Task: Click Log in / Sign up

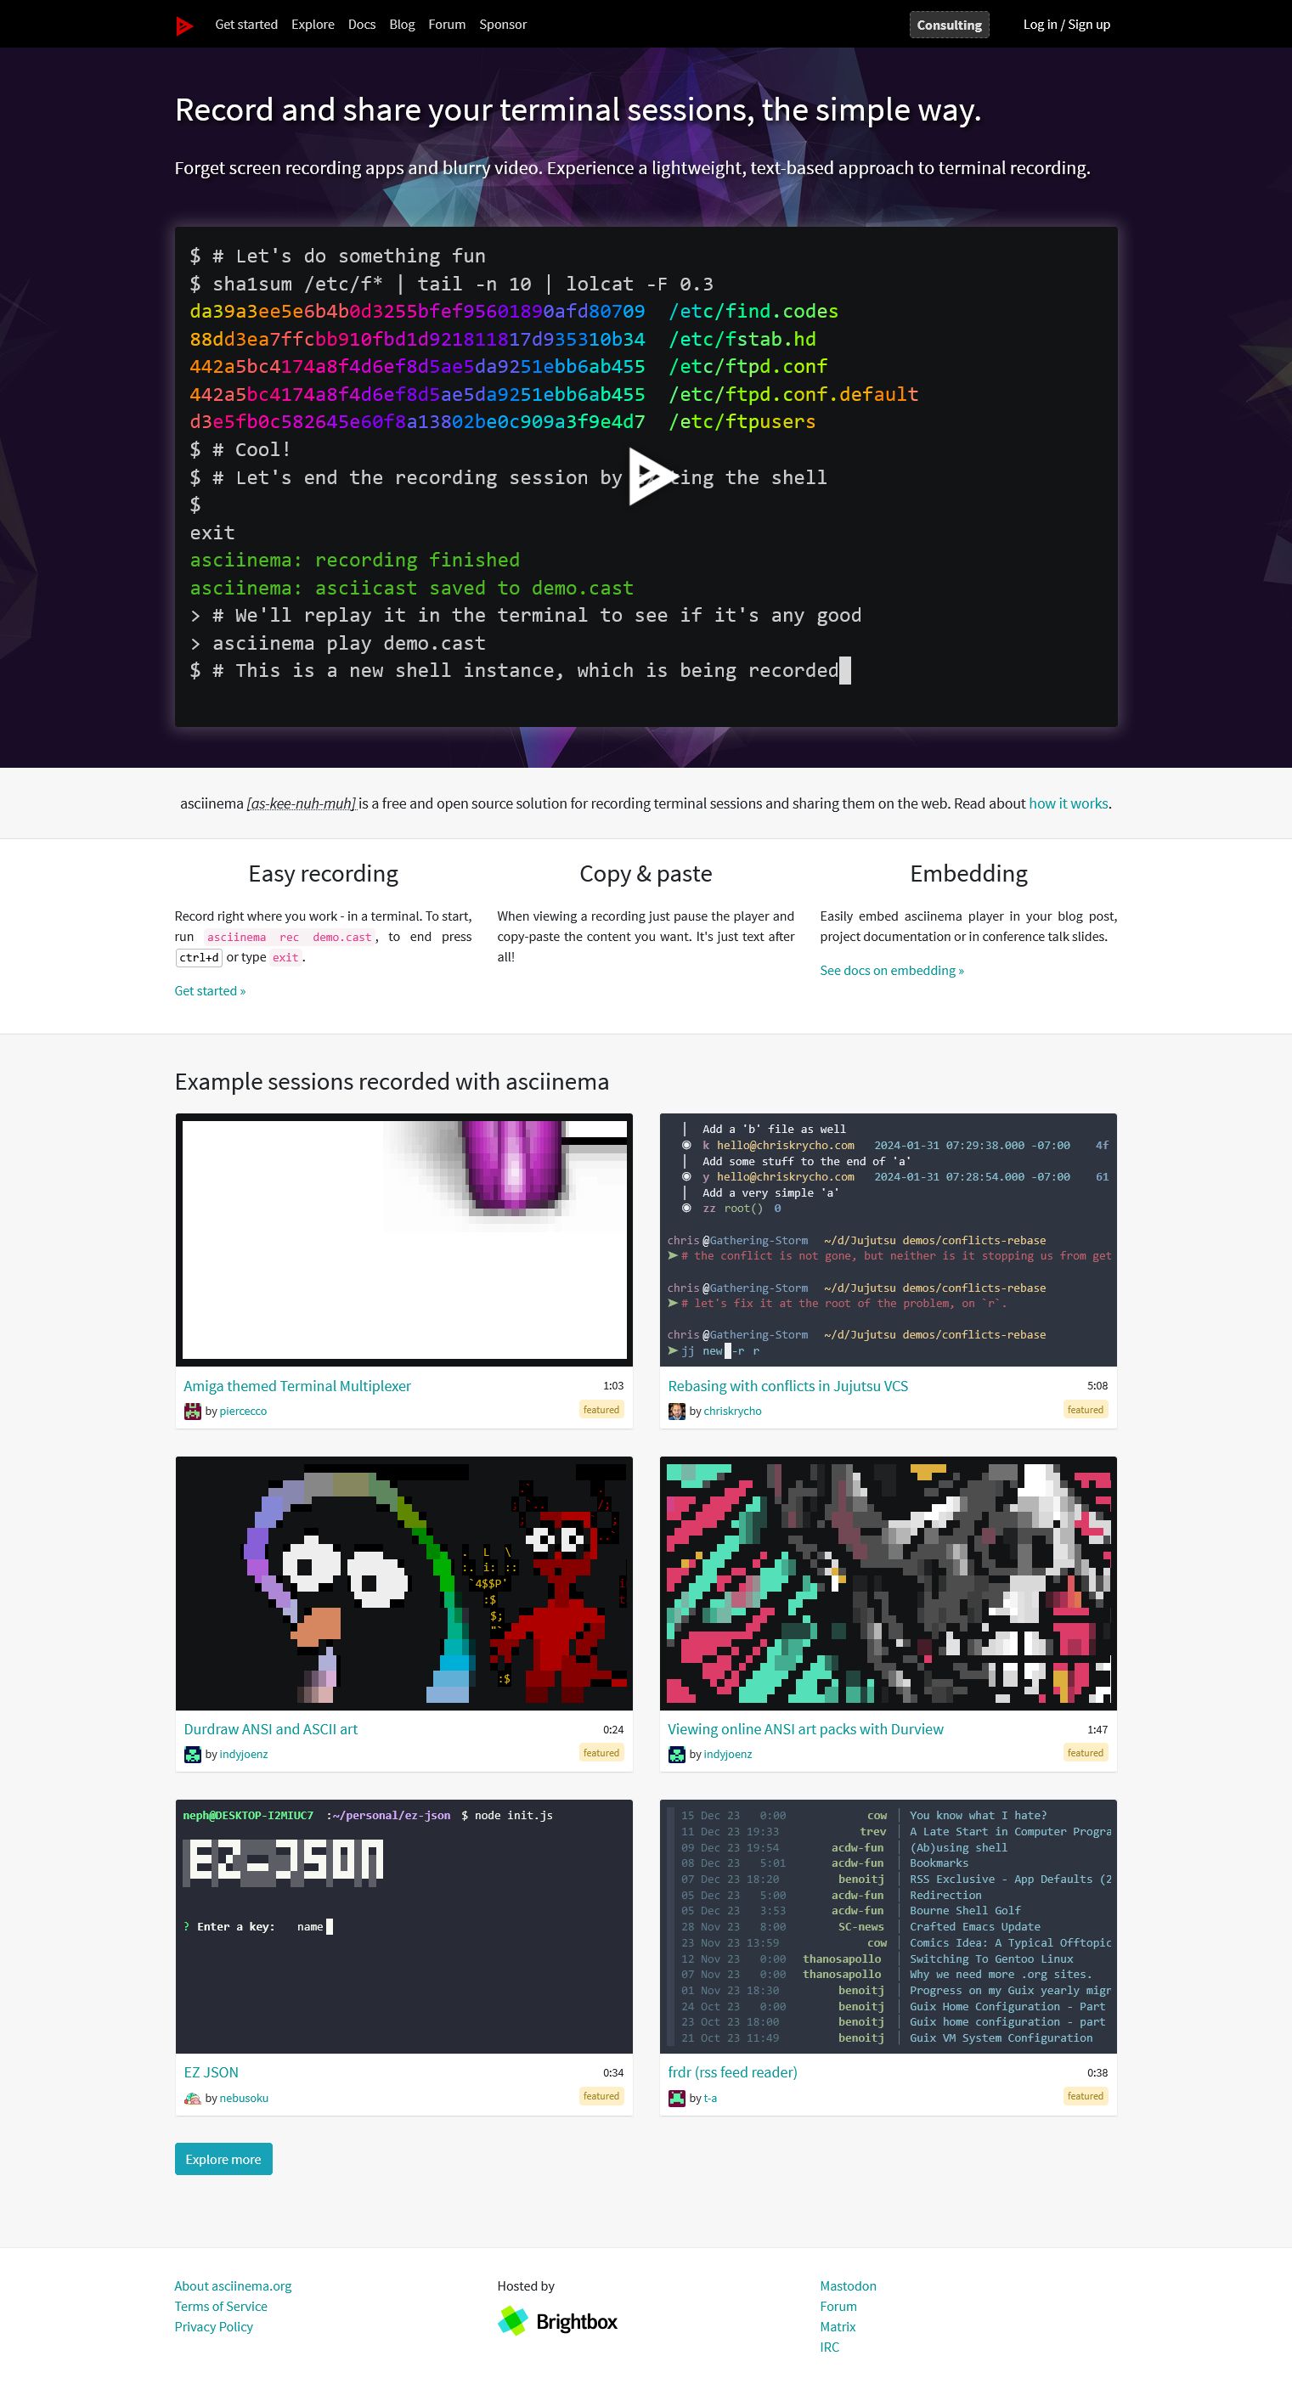Action: coord(1066,25)
